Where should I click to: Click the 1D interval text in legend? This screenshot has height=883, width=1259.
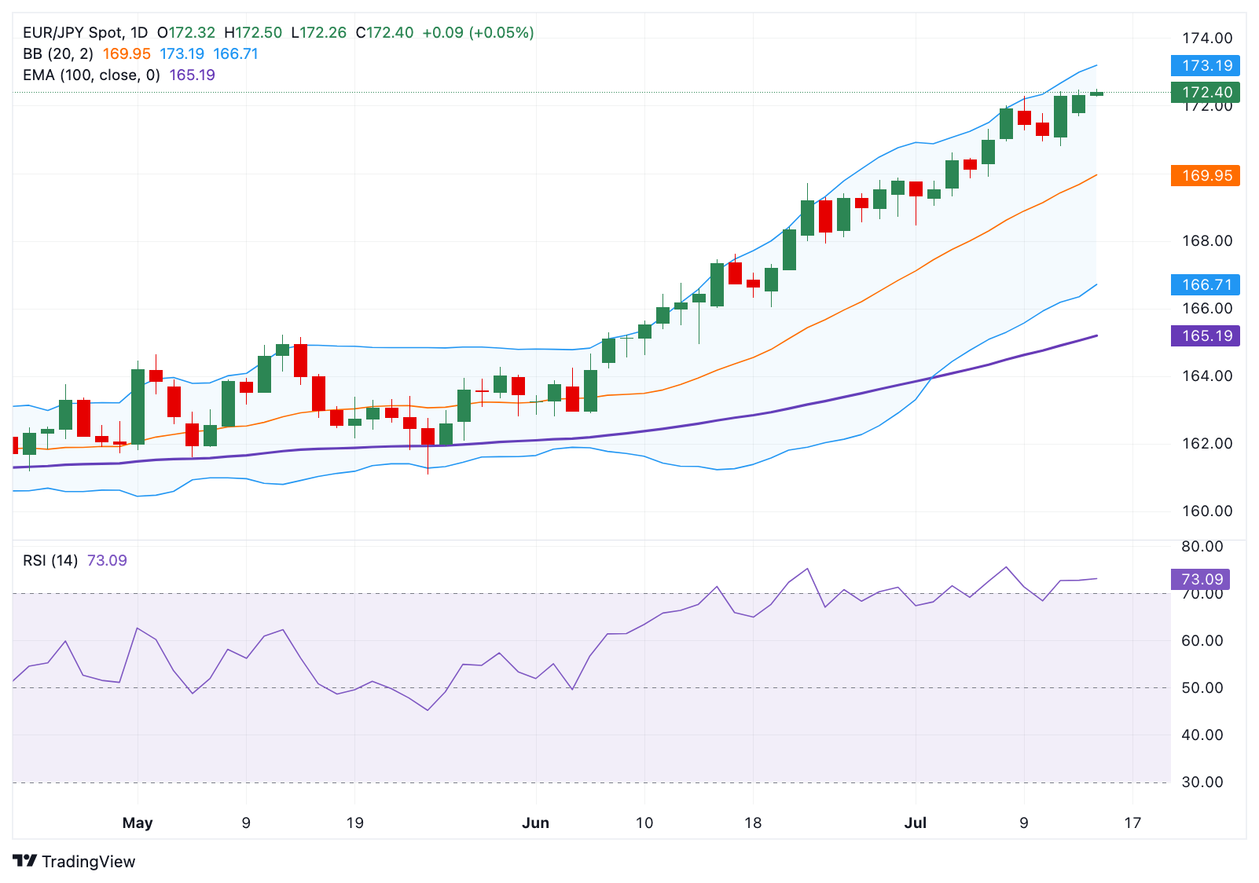point(139,33)
